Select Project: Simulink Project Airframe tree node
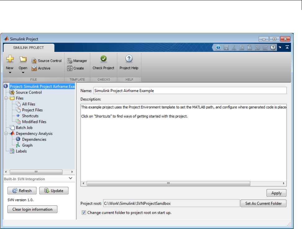 point(42,86)
